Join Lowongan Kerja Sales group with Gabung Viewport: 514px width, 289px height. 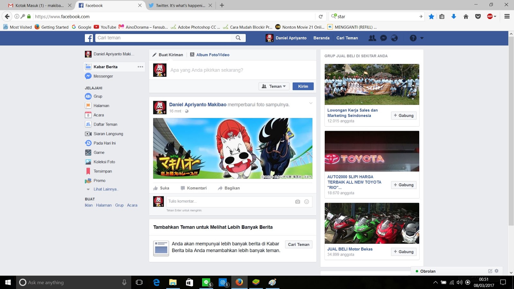pyautogui.click(x=404, y=116)
